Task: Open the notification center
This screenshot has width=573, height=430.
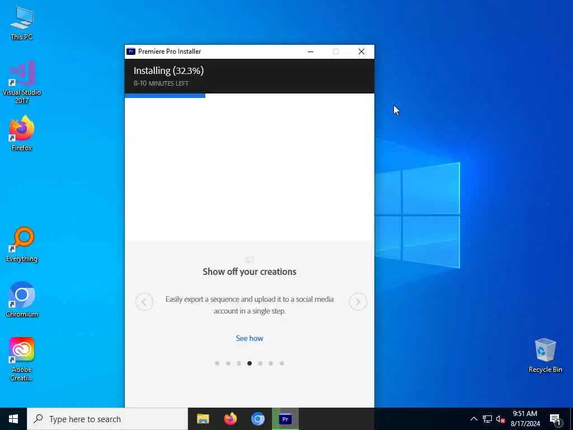Action: (555, 419)
